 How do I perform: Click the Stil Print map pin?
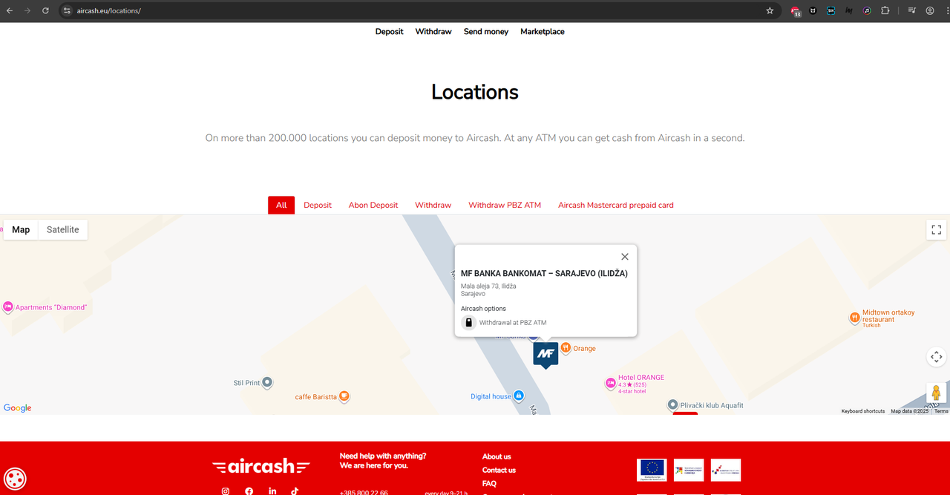point(267,383)
